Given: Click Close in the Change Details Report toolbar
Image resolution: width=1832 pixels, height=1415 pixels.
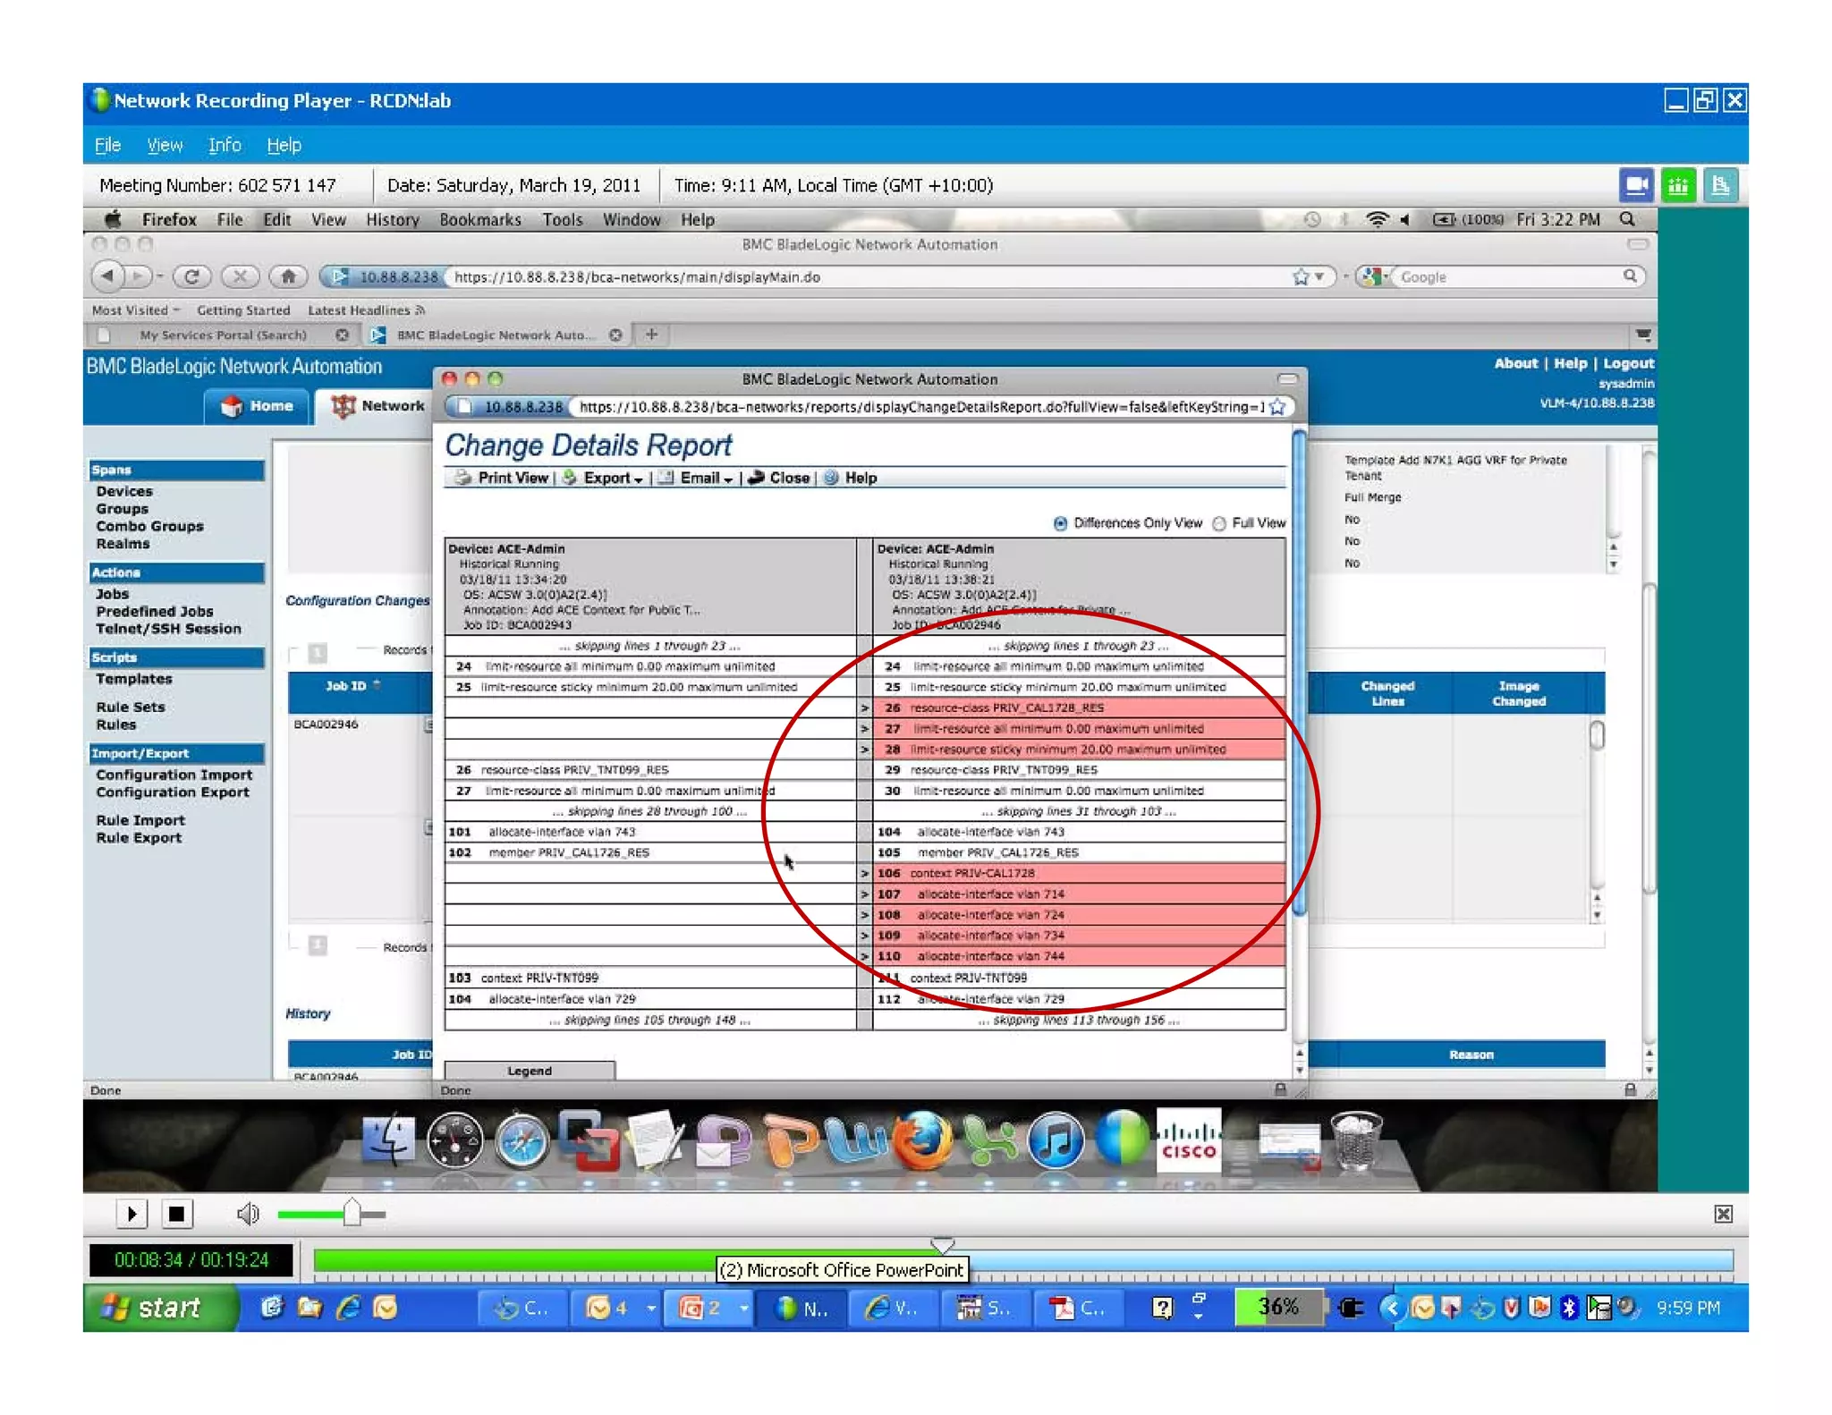Looking at the screenshot, I should (x=778, y=478).
